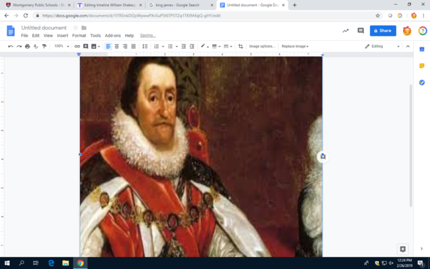
Task: Add a comment using the toolbar plus-bubble icon
Action: click(85, 46)
